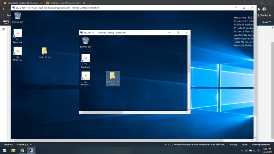
Task: Click the cloud icon in system tray
Action: pyautogui.click(x=250, y=150)
